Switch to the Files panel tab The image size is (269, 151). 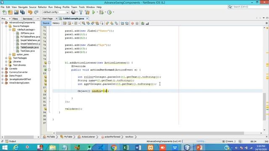(x=15, y=18)
